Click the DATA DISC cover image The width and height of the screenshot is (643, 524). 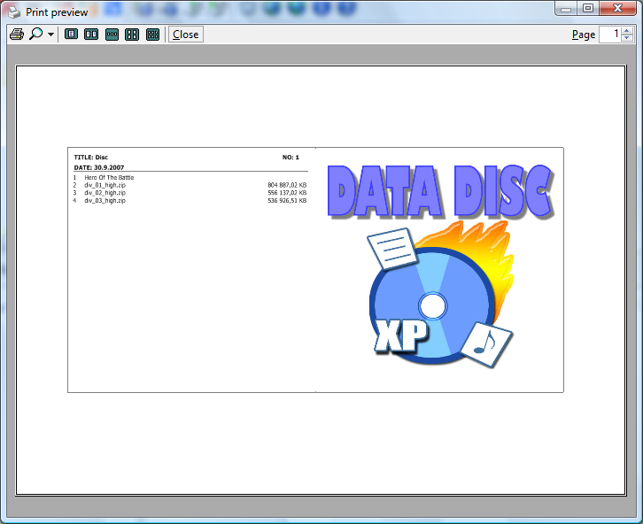click(440, 266)
